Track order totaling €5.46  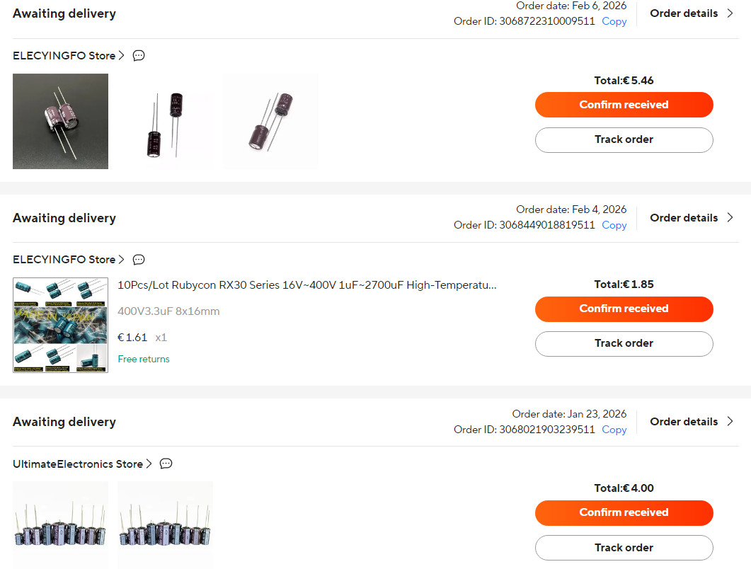click(x=624, y=139)
